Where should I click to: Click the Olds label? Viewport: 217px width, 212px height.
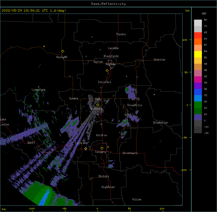pos(98,99)
